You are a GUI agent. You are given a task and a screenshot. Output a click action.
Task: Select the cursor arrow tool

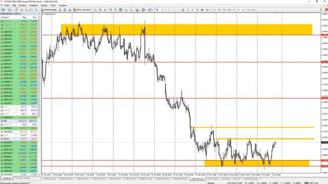click(x=157, y=10)
